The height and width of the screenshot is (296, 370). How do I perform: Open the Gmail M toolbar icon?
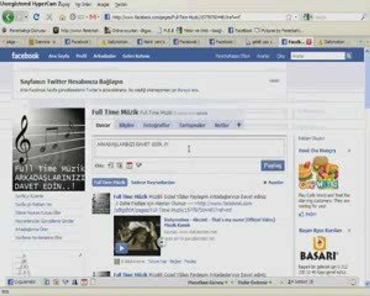tap(93, 17)
